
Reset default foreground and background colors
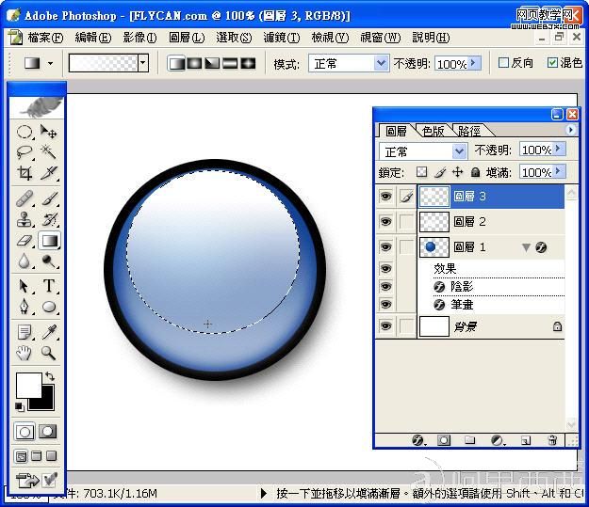click(x=19, y=406)
